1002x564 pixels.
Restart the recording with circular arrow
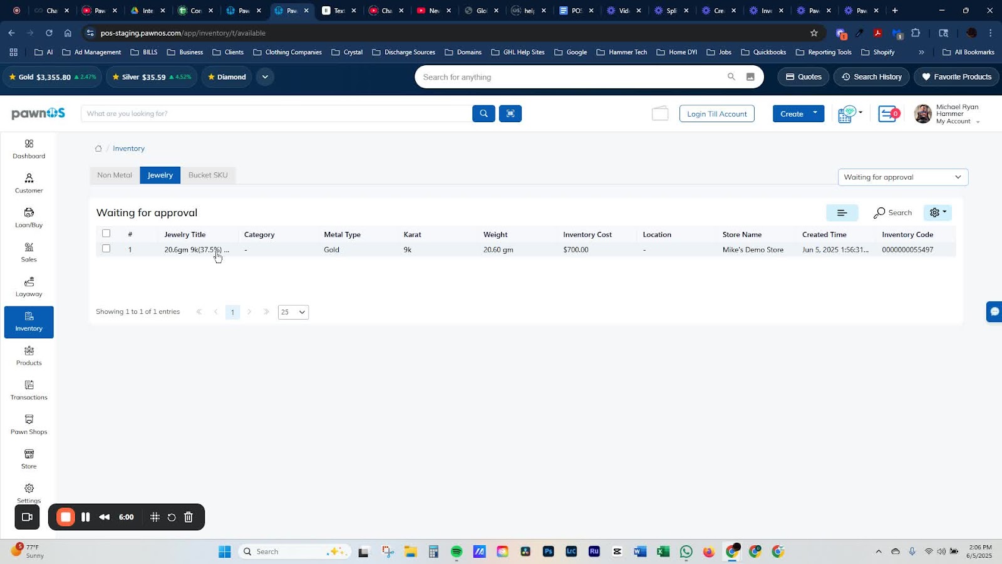tap(172, 517)
